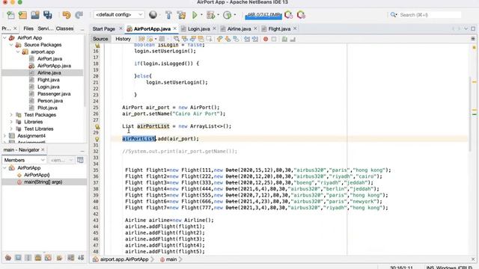Click the Debug Project toolbar icon
This screenshot has width=479, height=269.
click(210, 15)
